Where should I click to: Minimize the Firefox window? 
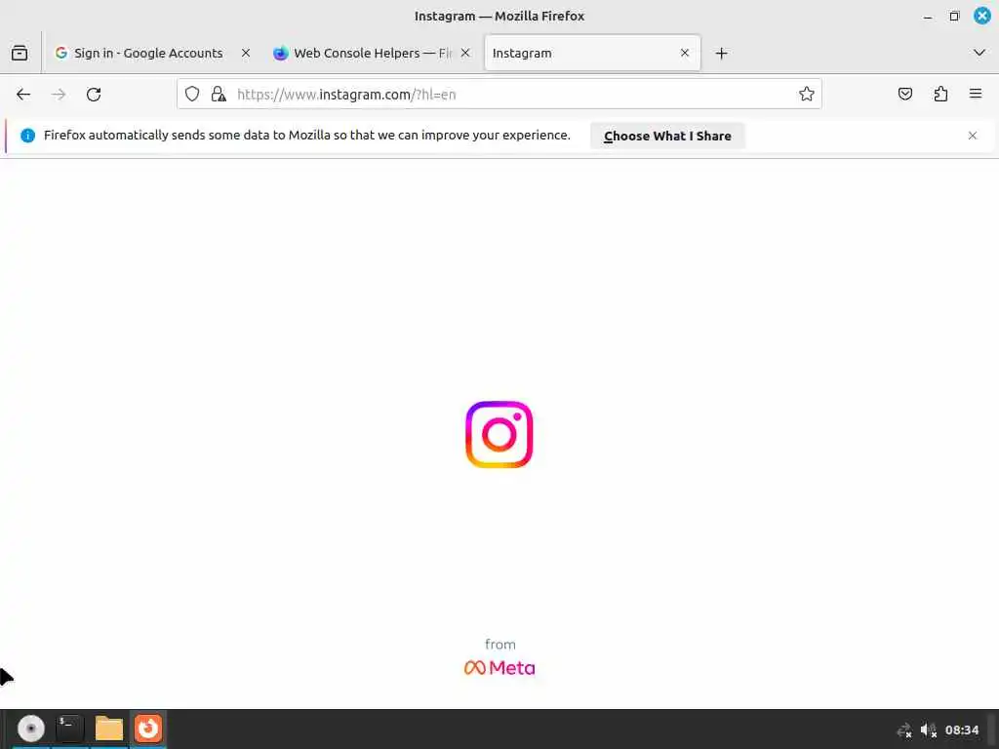[928, 17]
